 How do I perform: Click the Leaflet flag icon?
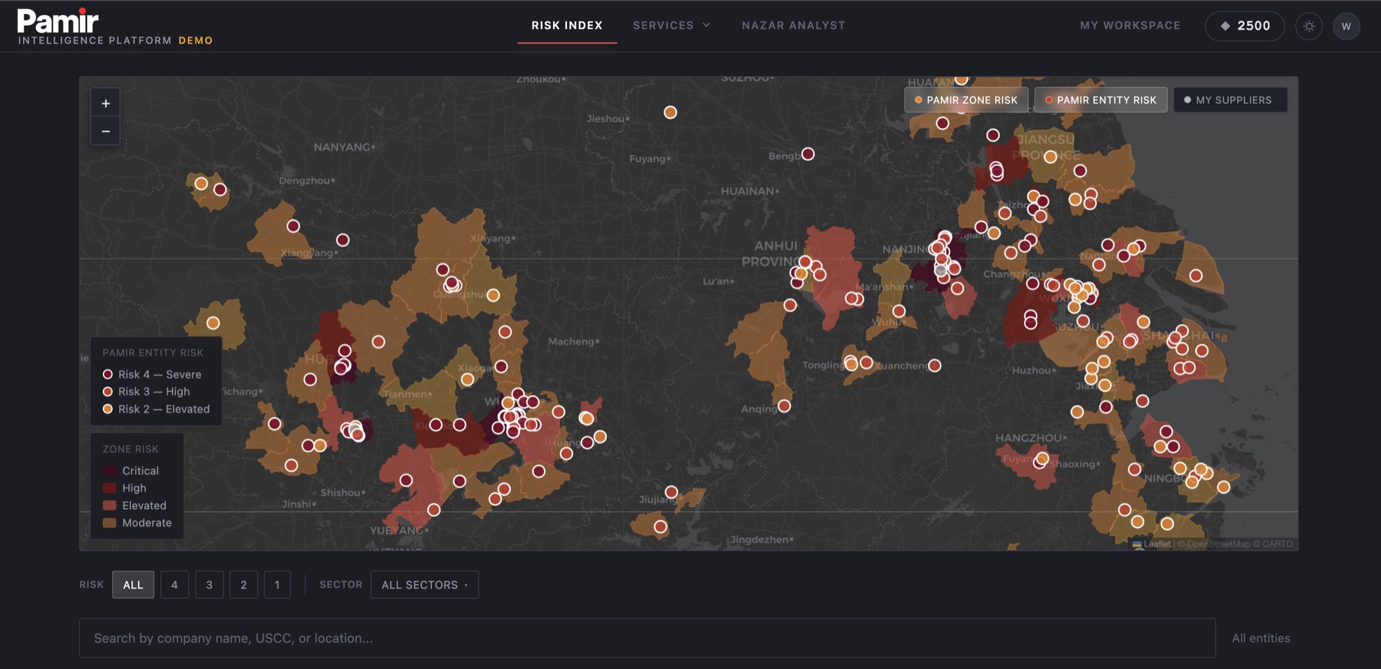[1137, 544]
